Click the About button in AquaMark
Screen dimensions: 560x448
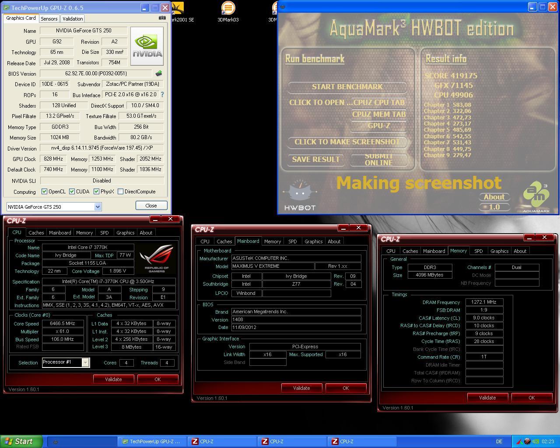tap(494, 197)
